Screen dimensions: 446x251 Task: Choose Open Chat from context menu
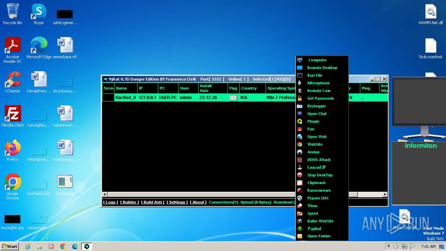317,114
